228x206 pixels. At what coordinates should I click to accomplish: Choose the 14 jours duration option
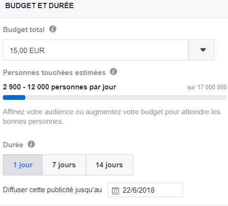109,165
